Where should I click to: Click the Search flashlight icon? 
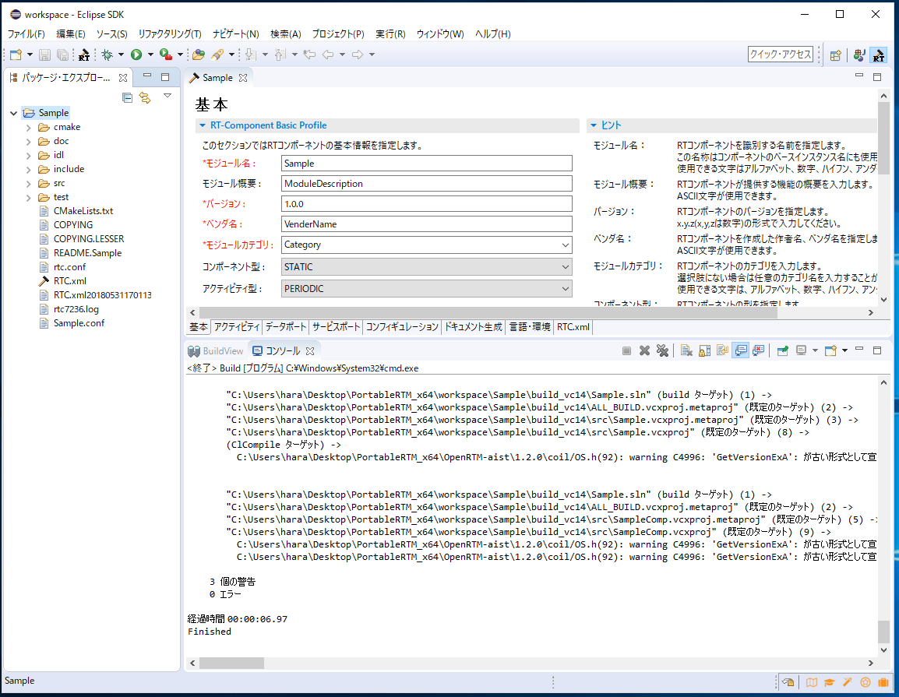pyautogui.click(x=217, y=55)
